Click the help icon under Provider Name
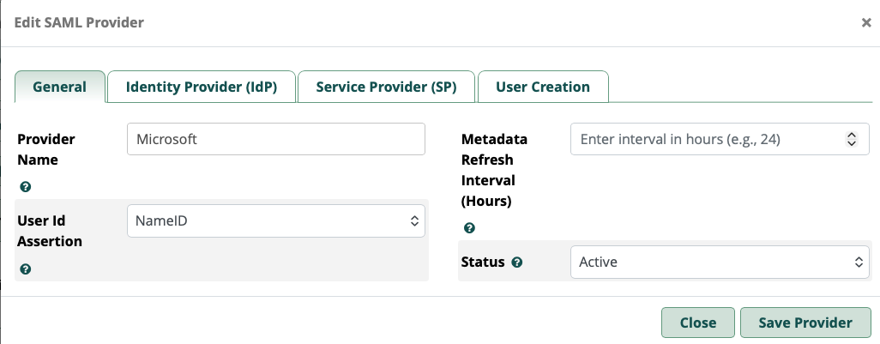880x344 pixels. [x=26, y=187]
